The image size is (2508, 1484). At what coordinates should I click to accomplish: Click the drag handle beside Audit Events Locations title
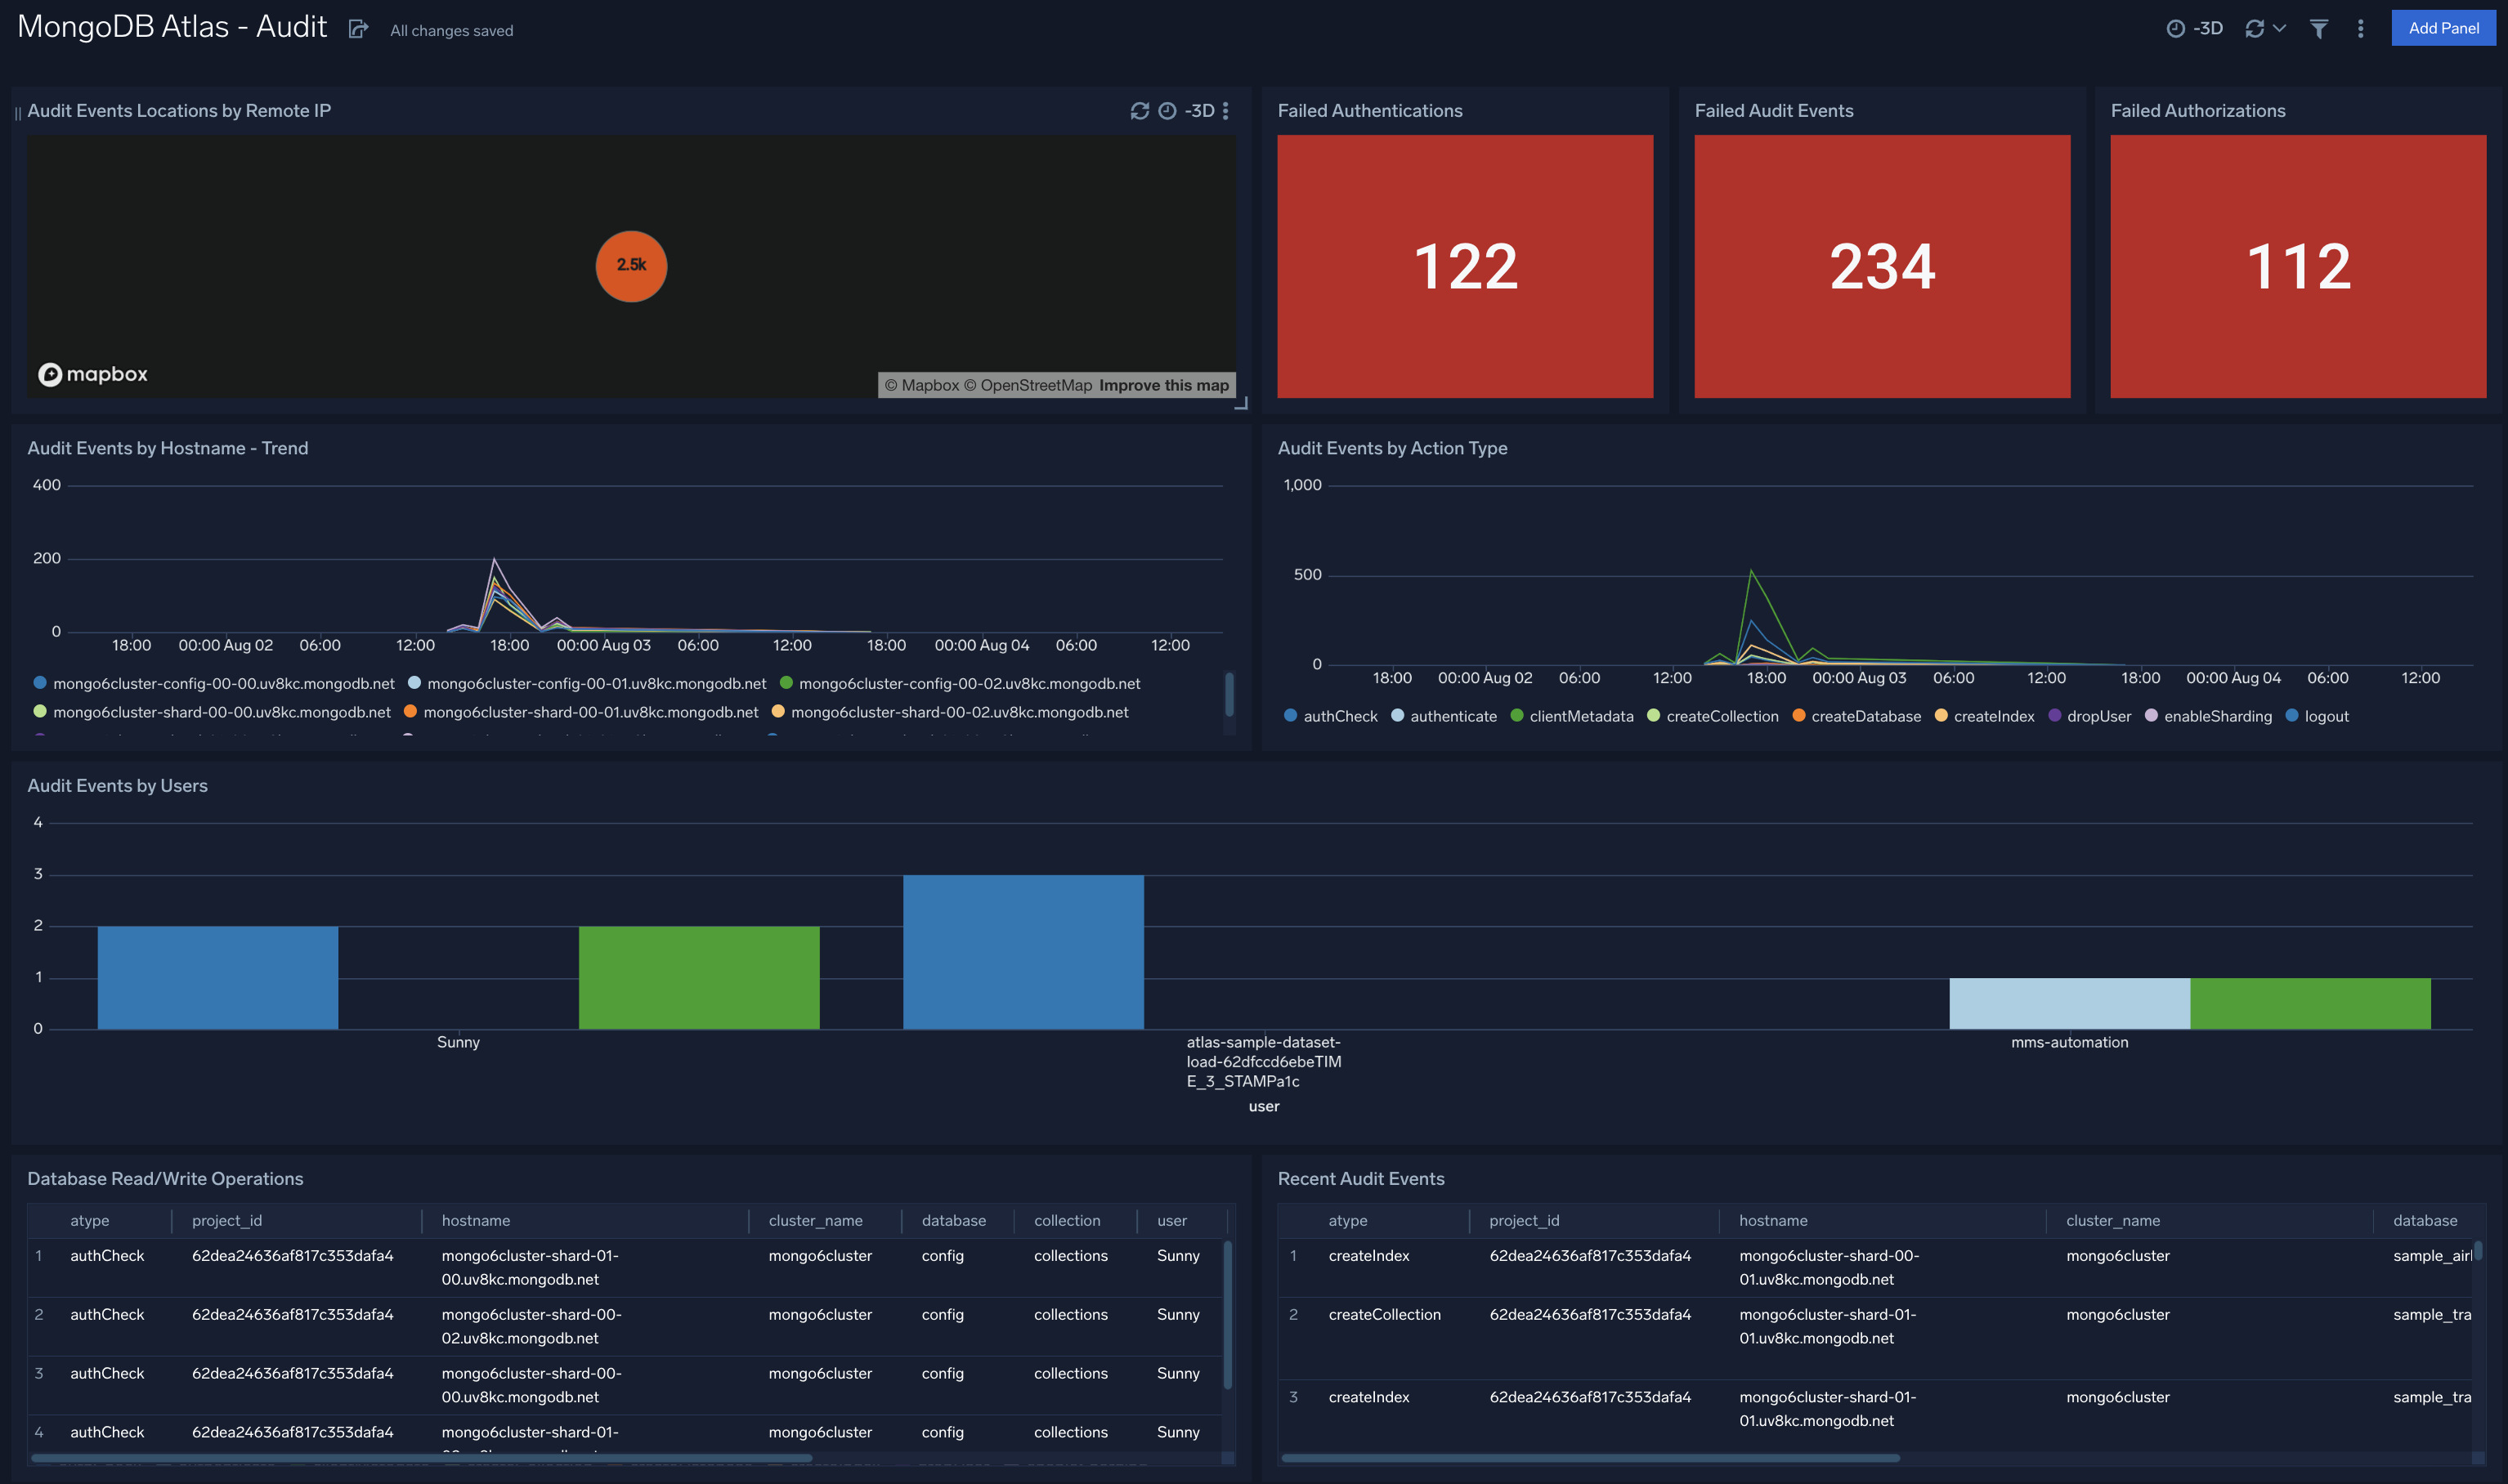pos(17,110)
